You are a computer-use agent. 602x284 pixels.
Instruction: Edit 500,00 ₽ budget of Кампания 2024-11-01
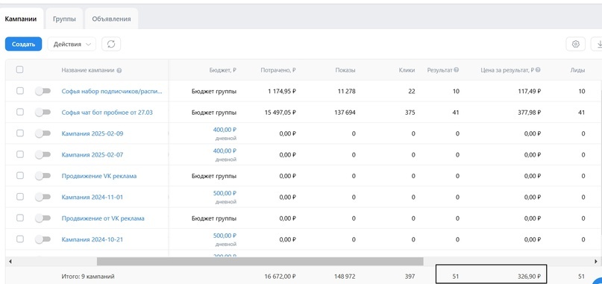tap(225, 193)
